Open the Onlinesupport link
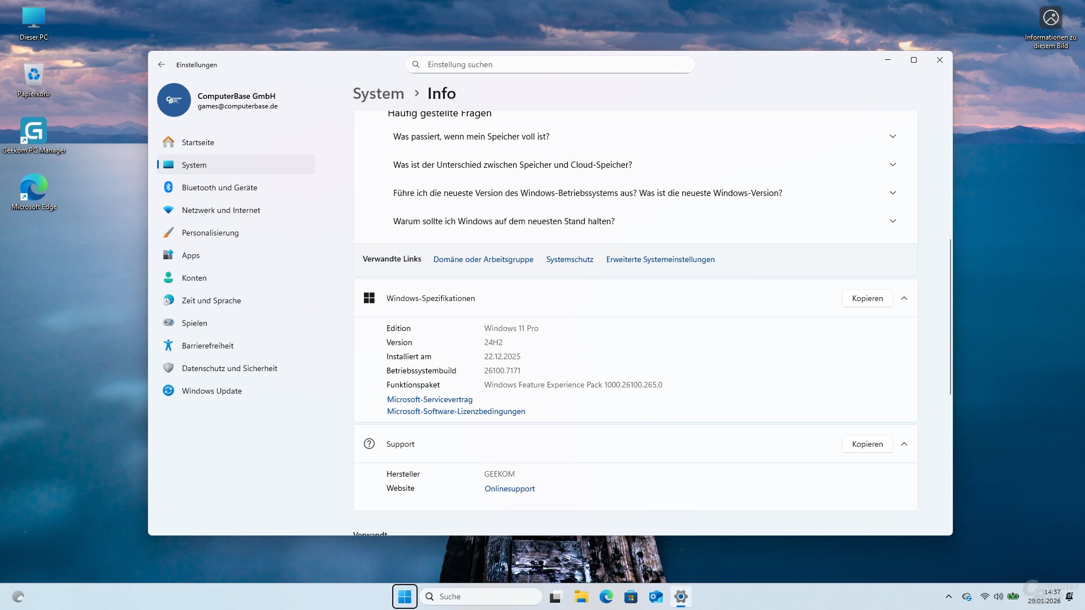 [x=509, y=488]
